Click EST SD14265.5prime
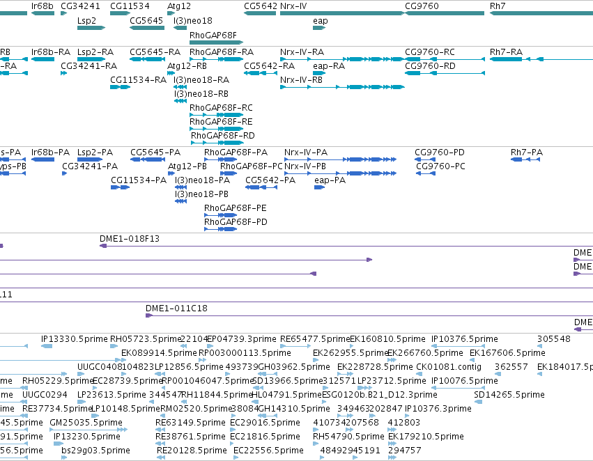The width and height of the screenshot is (593, 461). tap(509, 394)
